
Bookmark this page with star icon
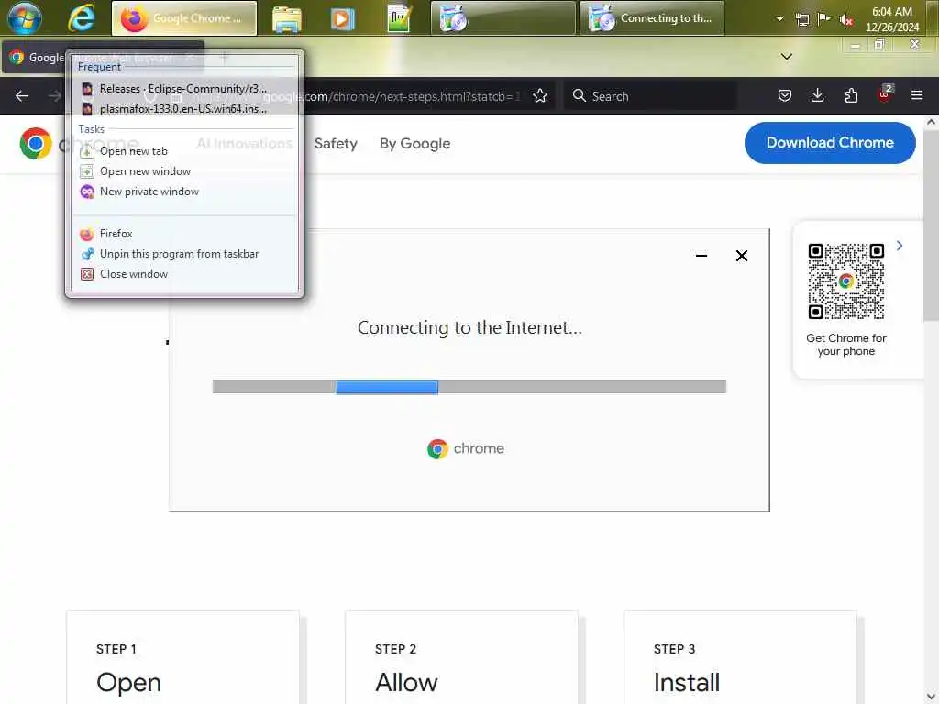[x=539, y=95]
